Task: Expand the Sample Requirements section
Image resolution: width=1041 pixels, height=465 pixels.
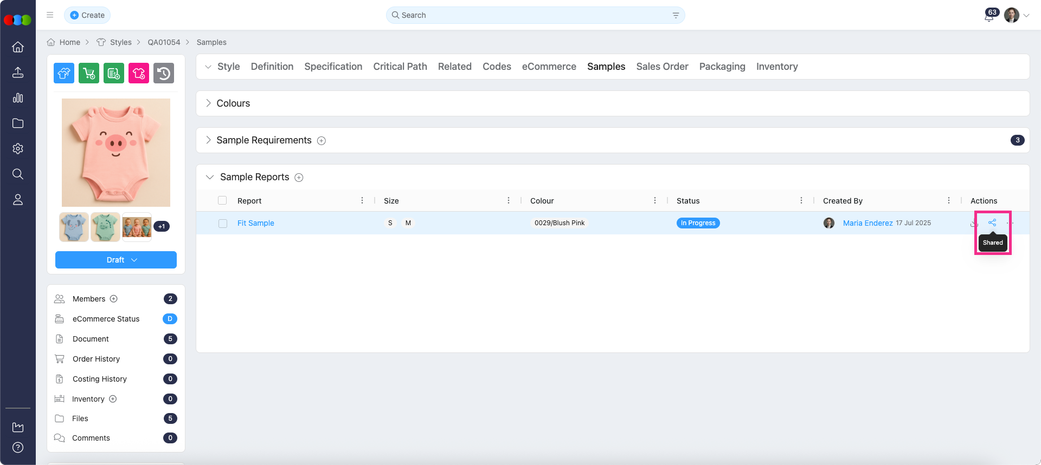Action: pos(209,140)
